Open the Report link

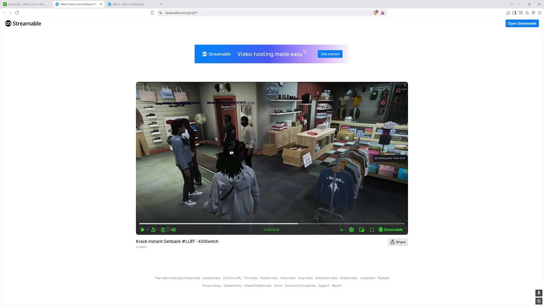337,286
